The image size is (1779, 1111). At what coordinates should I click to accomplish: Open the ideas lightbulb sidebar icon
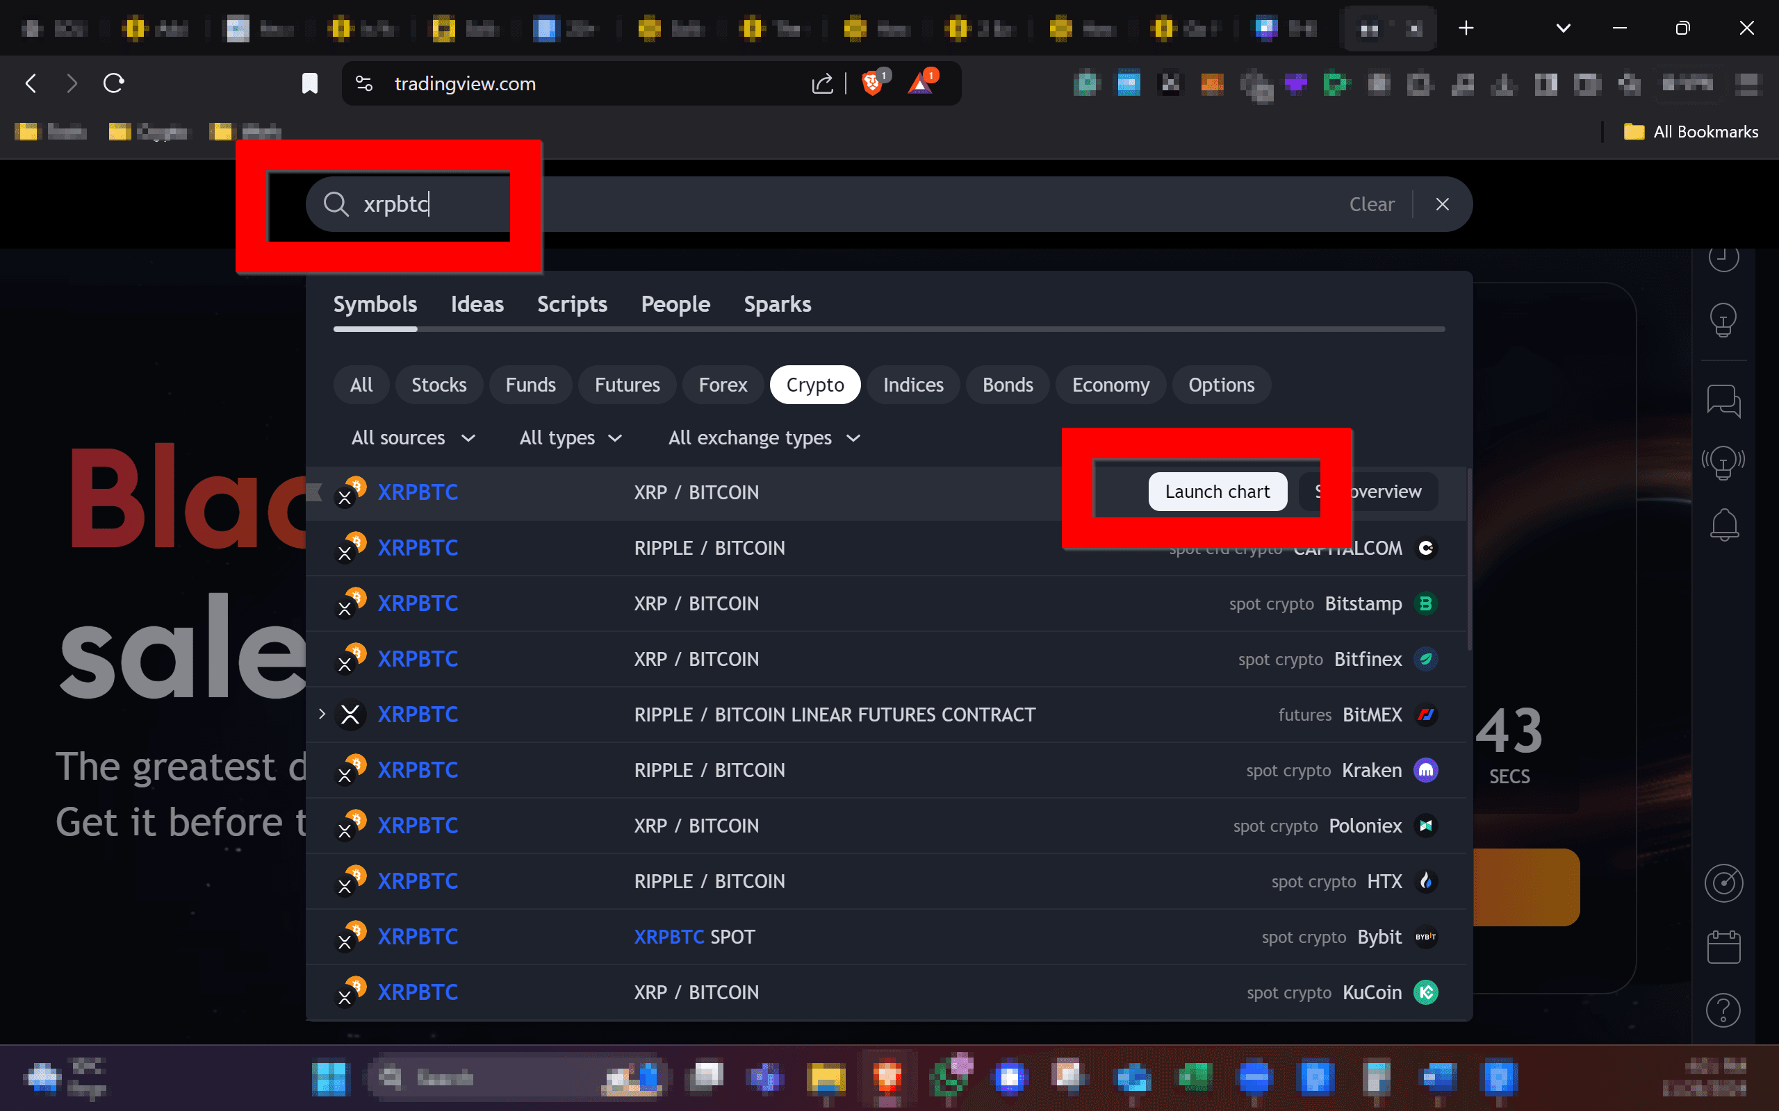coord(1723,320)
